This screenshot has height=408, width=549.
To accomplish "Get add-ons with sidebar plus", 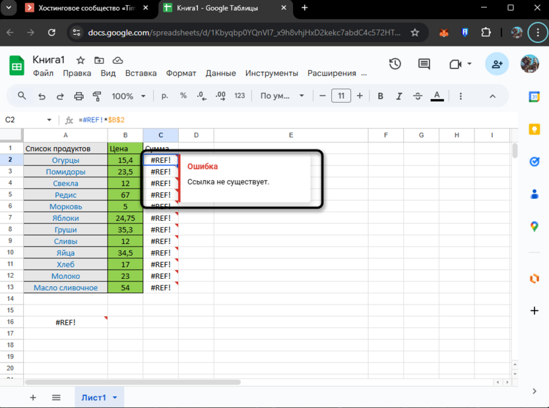I will (534, 310).
